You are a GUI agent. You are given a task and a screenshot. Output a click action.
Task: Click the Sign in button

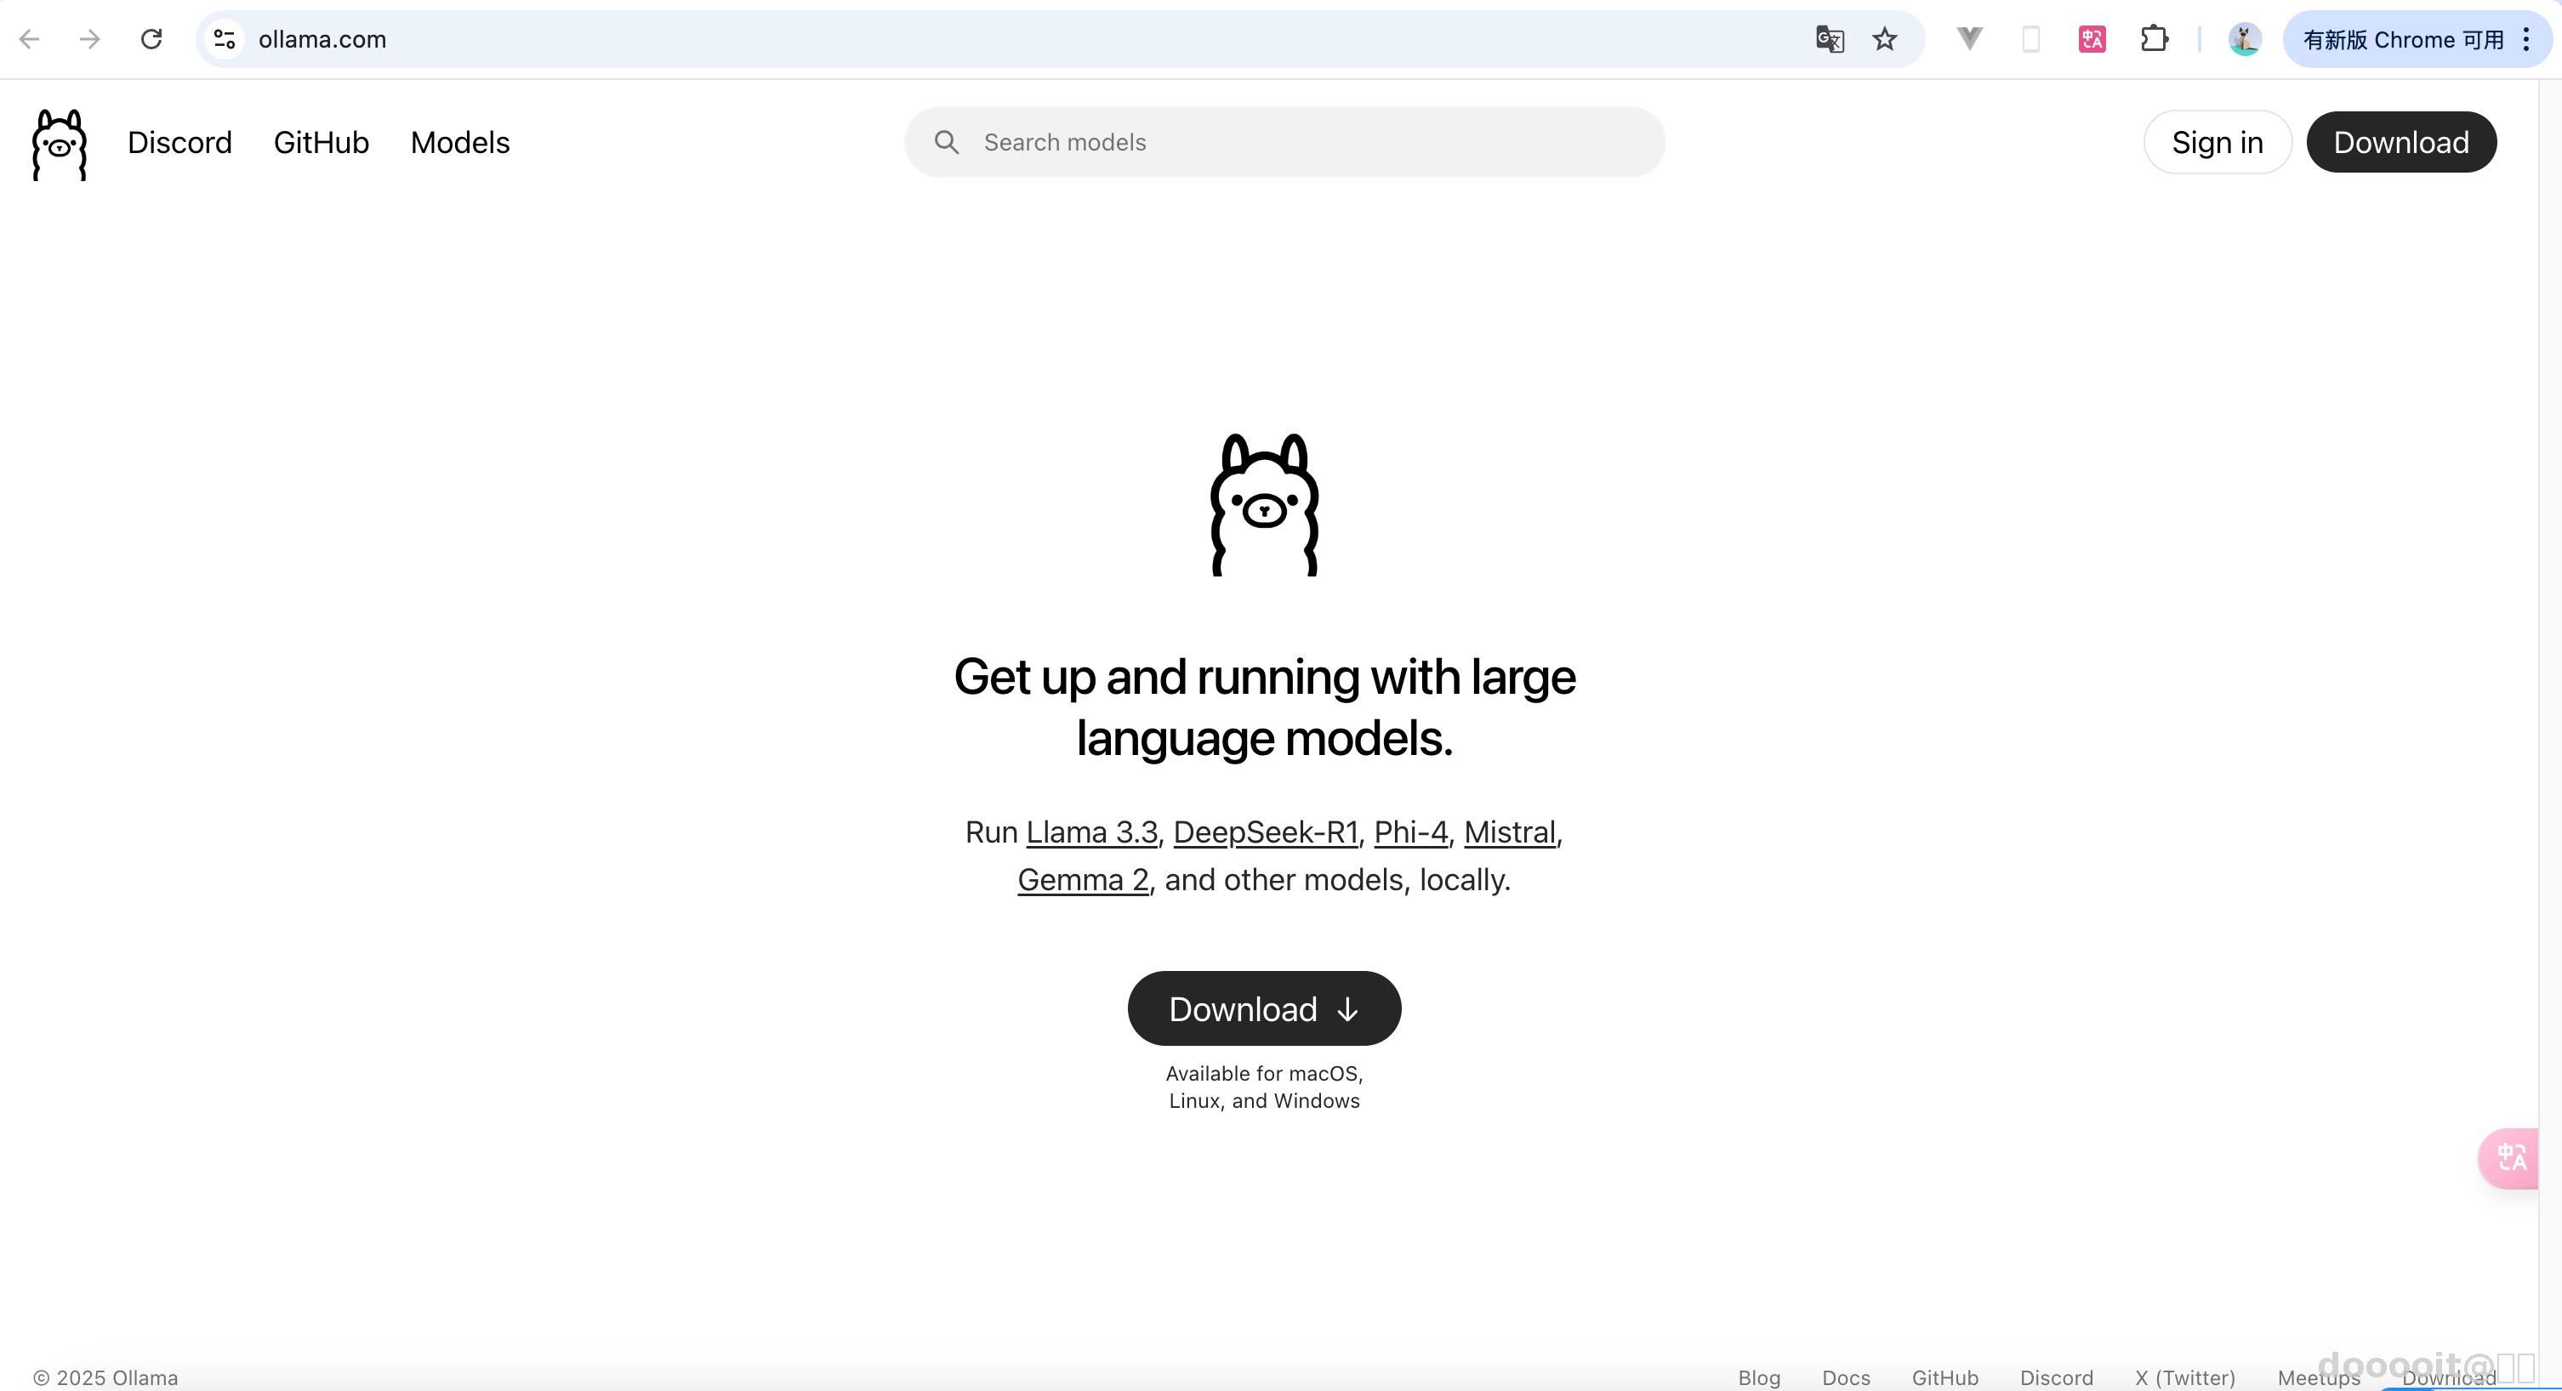point(2217,142)
